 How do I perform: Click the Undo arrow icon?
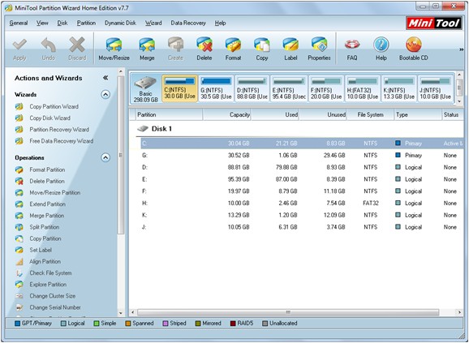pyautogui.click(x=49, y=45)
